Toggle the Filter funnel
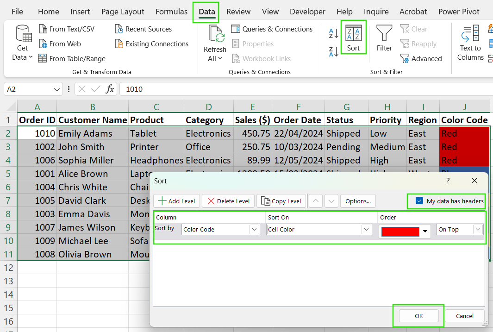This screenshot has width=493, height=332. point(384,38)
